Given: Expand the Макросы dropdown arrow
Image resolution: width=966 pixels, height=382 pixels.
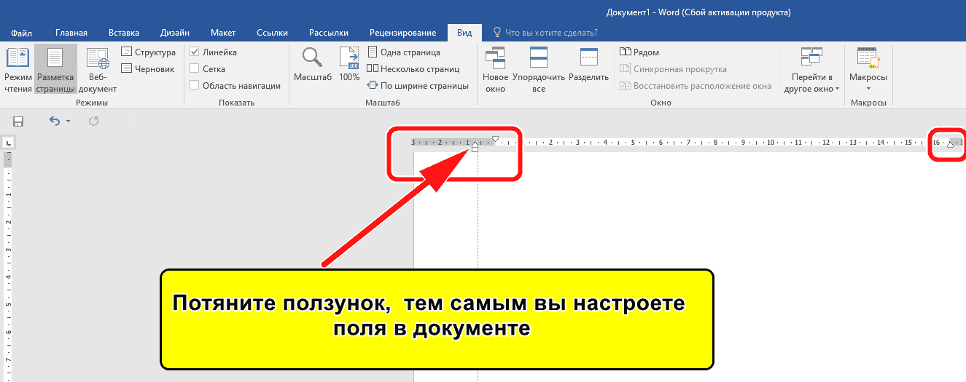Looking at the screenshot, I should pos(868,89).
